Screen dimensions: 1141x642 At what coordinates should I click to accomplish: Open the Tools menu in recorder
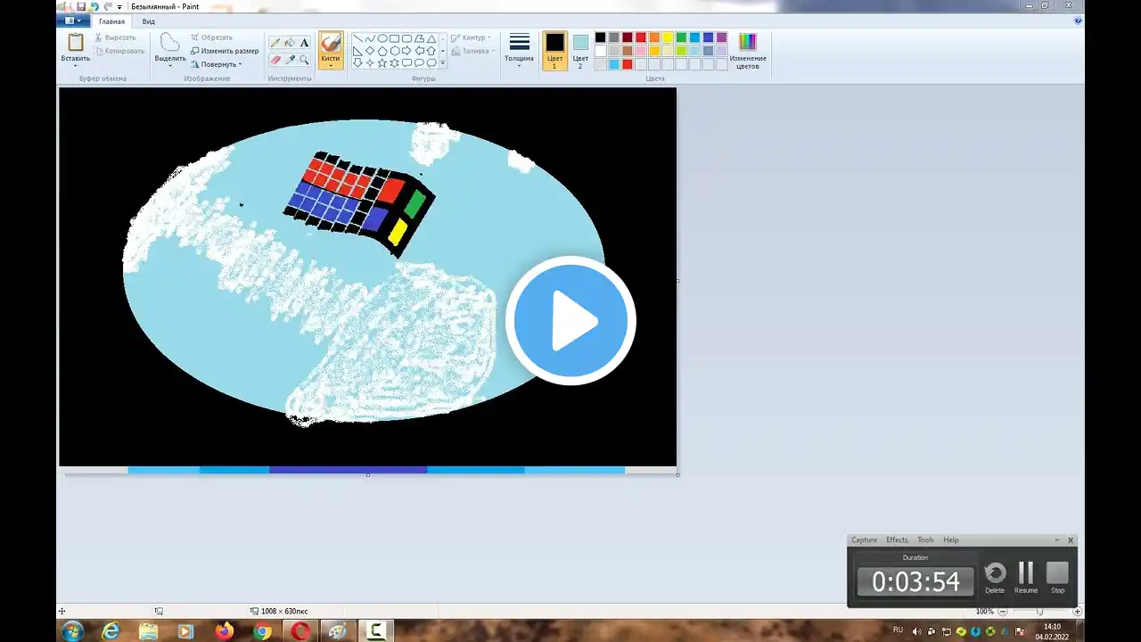925,539
